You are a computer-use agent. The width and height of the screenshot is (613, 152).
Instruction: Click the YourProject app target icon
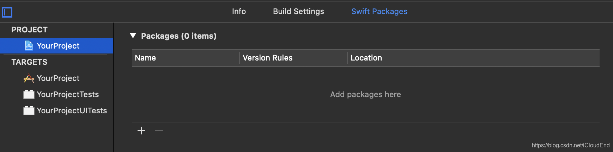pos(29,78)
